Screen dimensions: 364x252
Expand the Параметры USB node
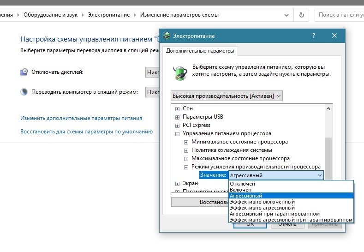coord(178,117)
